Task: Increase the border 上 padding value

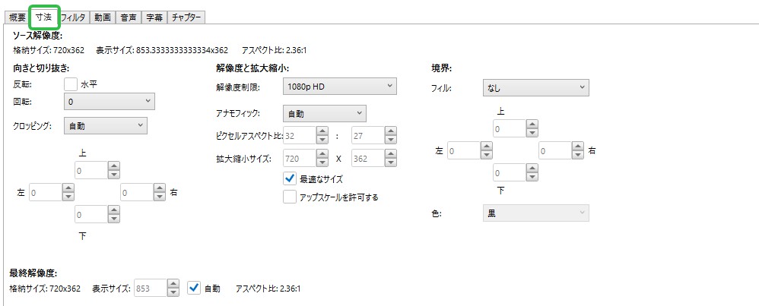Action: tap(532, 125)
